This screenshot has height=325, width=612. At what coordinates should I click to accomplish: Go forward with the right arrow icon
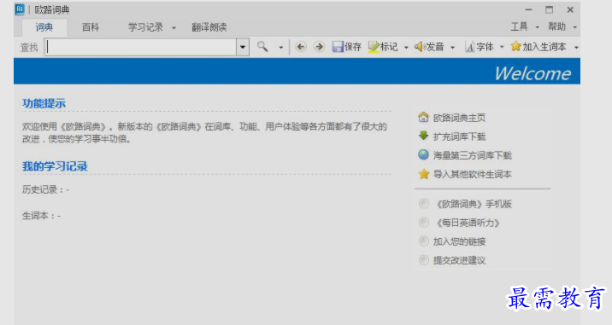pos(320,47)
